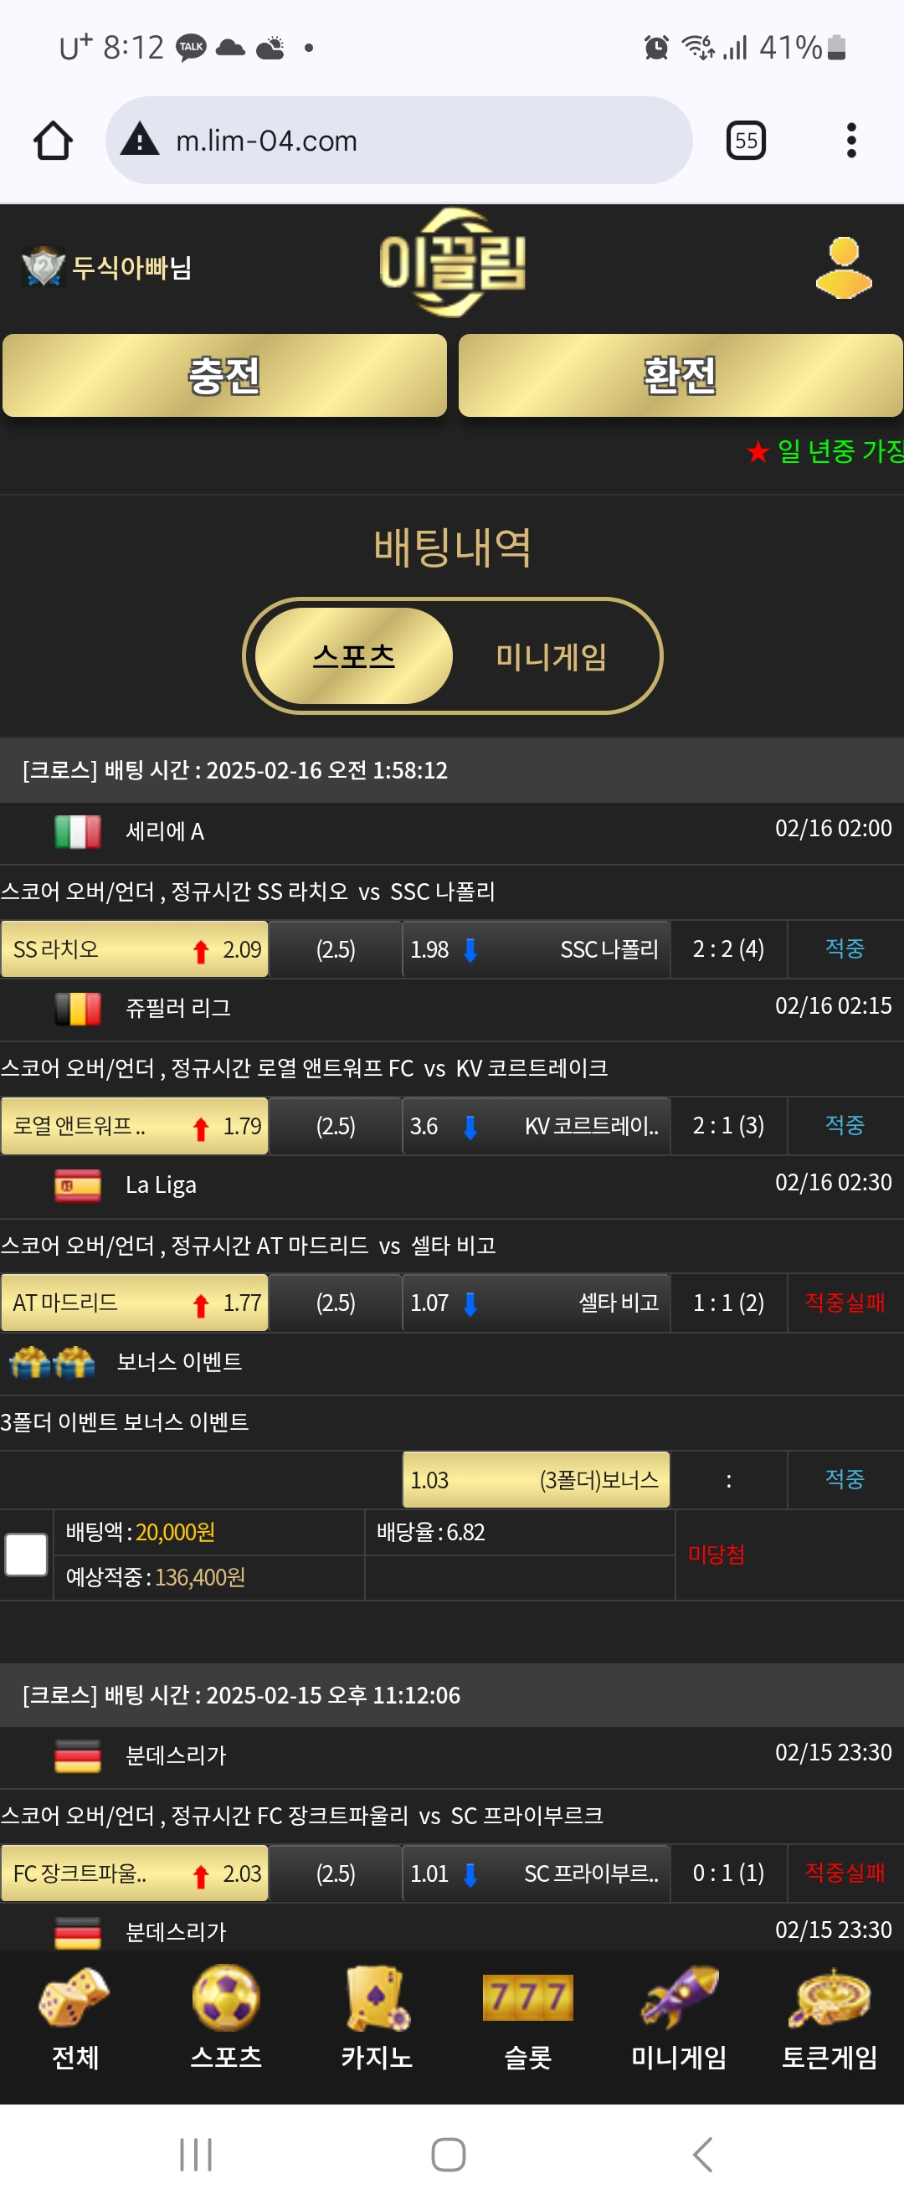Tap the 이끌림 site logo
The width and height of the screenshot is (904, 2210).
point(452,263)
